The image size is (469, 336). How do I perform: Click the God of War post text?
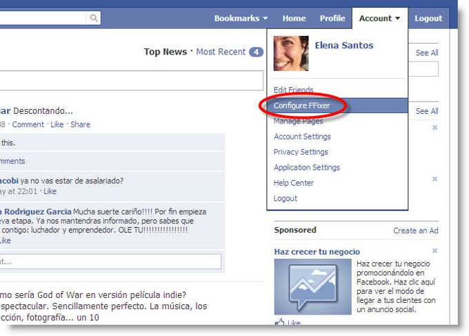[103, 306]
